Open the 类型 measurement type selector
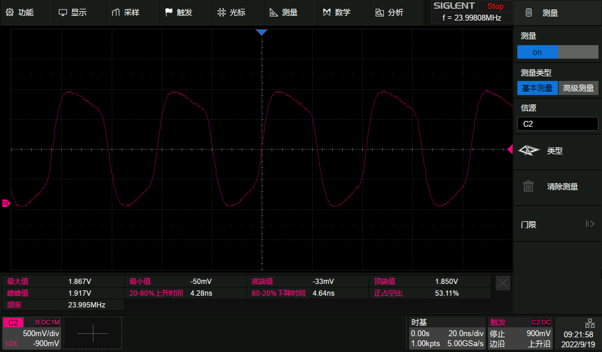Image resolution: width=602 pixels, height=352 pixels. (529, 151)
